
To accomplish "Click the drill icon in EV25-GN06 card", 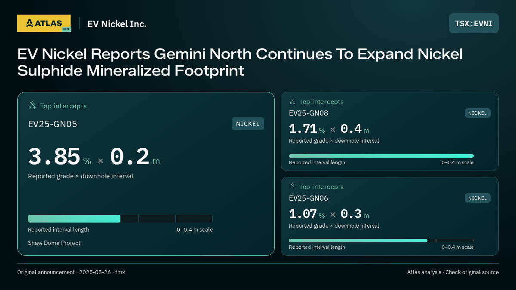I will pos(292,186).
